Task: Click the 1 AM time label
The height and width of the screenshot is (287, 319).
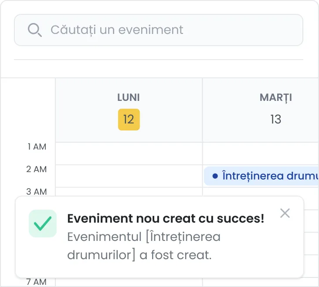Action: pyautogui.click(x=37, y=147)
